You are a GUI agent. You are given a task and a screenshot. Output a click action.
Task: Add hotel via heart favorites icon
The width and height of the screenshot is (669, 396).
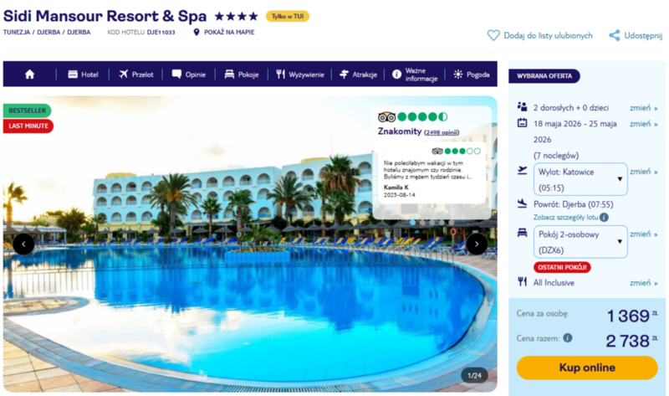(x=493, y=35)
